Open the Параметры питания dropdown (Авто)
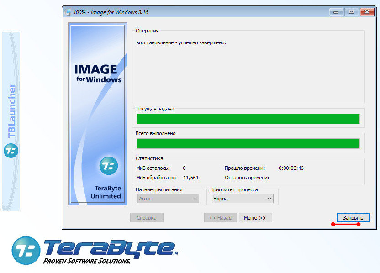This screenshot has height=273, width=380. (168, 199)
